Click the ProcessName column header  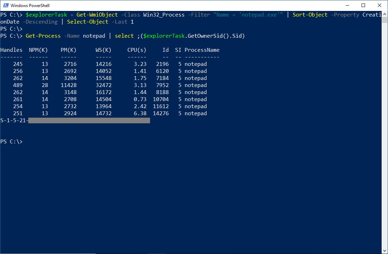[x=202, y=50]
